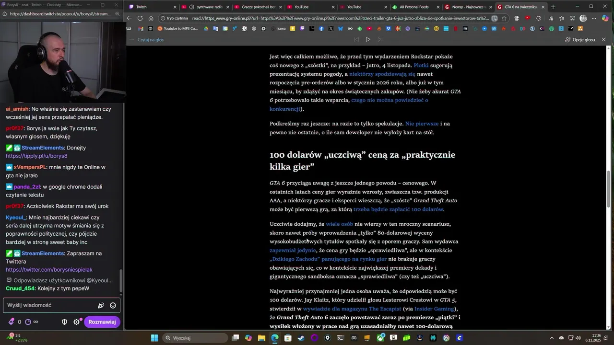Screen dimensions: 614x345
Task: Open the twitter.com/borysniespielak chat link
Action: click(49, 270)
